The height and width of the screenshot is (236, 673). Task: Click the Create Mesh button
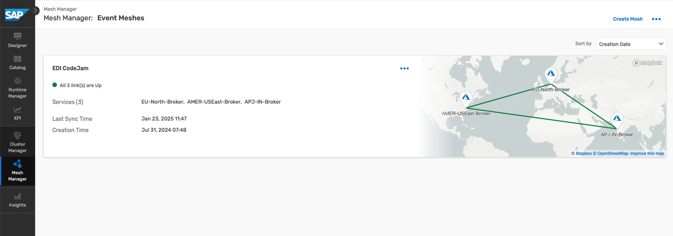(x=628, y=19)
